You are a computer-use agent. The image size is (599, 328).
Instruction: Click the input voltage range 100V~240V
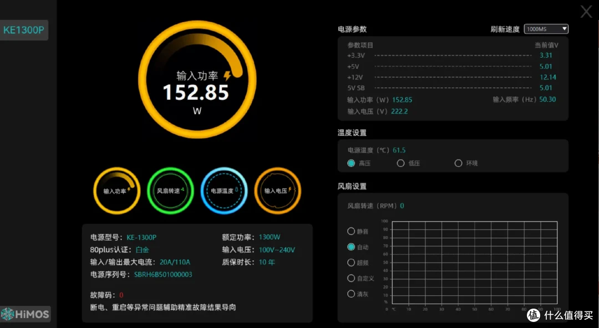point(277,250)
